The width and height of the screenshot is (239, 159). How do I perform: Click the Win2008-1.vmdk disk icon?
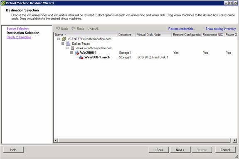coord(81,58)
